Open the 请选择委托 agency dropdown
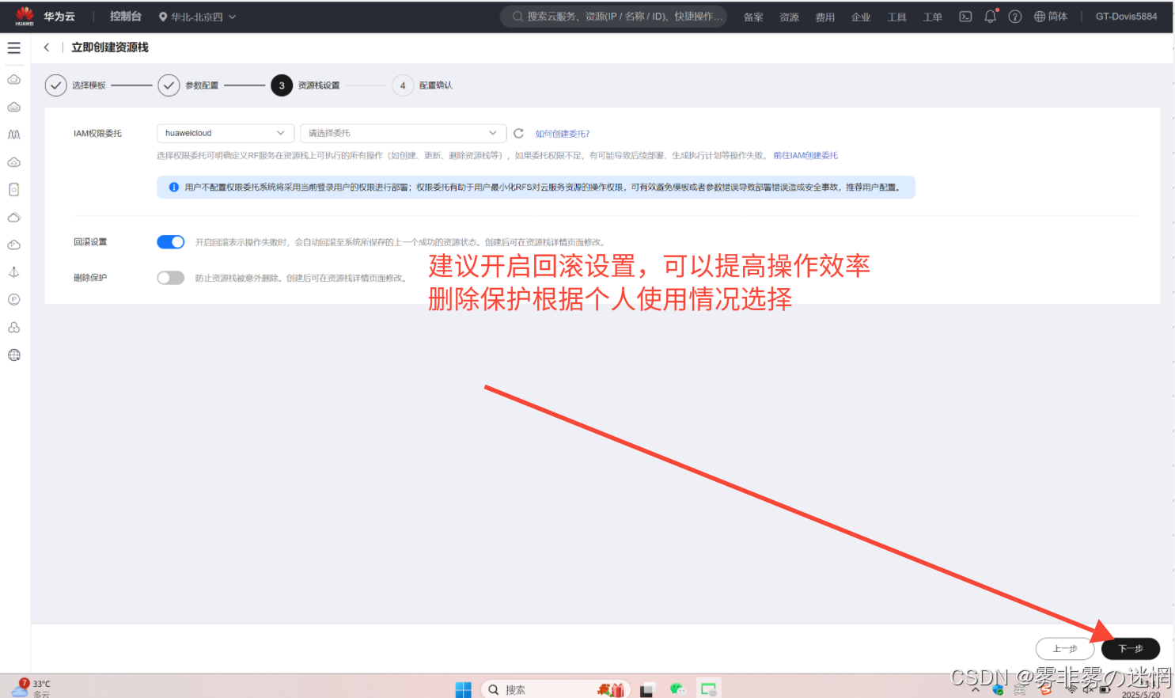 tap(403, 133)
